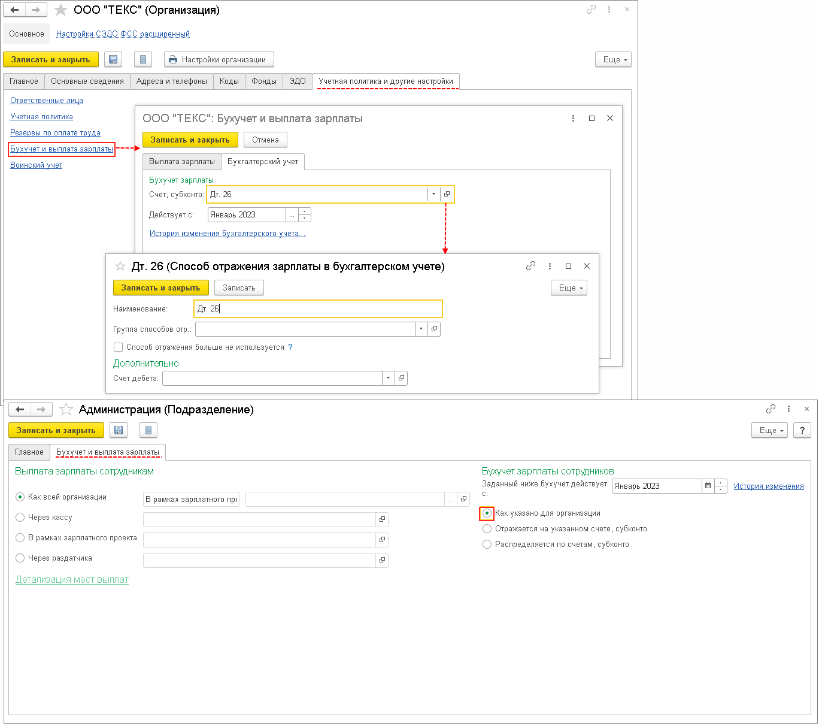Screen dimensions: 819x726
Task: Open kebab menu of ООО ТЕКС organization window
Action: click(x=609, y=10)
